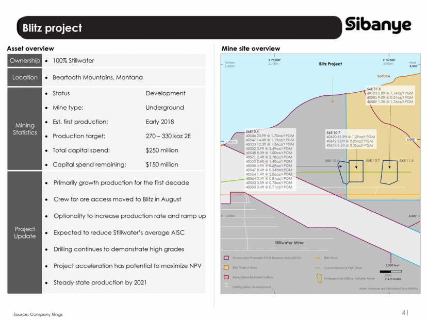Screen dimensions: 428x321
Task: Click the green Conventional 56 FWL Drive line
Action: tap(318, 267)
